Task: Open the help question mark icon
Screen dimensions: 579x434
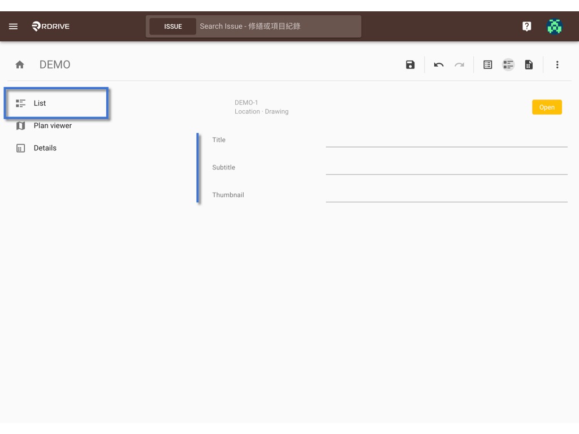Action: pos(526,26)
